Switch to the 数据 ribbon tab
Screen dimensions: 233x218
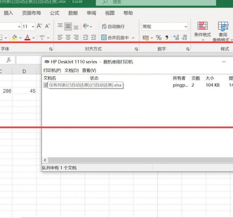pos(73,13)
